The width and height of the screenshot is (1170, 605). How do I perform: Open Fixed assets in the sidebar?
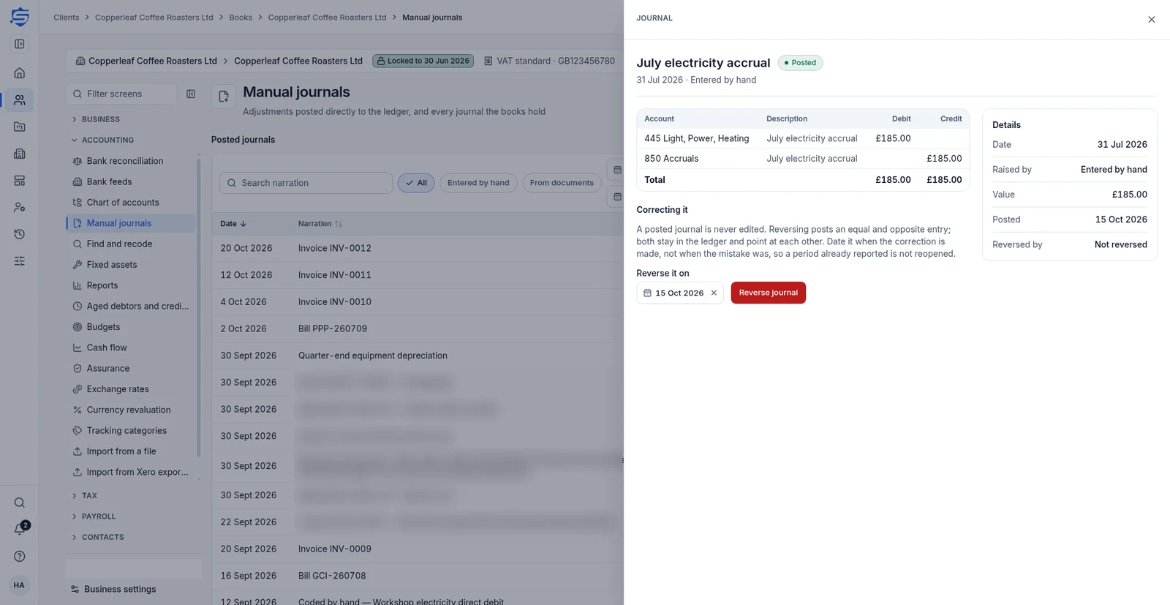(x=131, y=265)
